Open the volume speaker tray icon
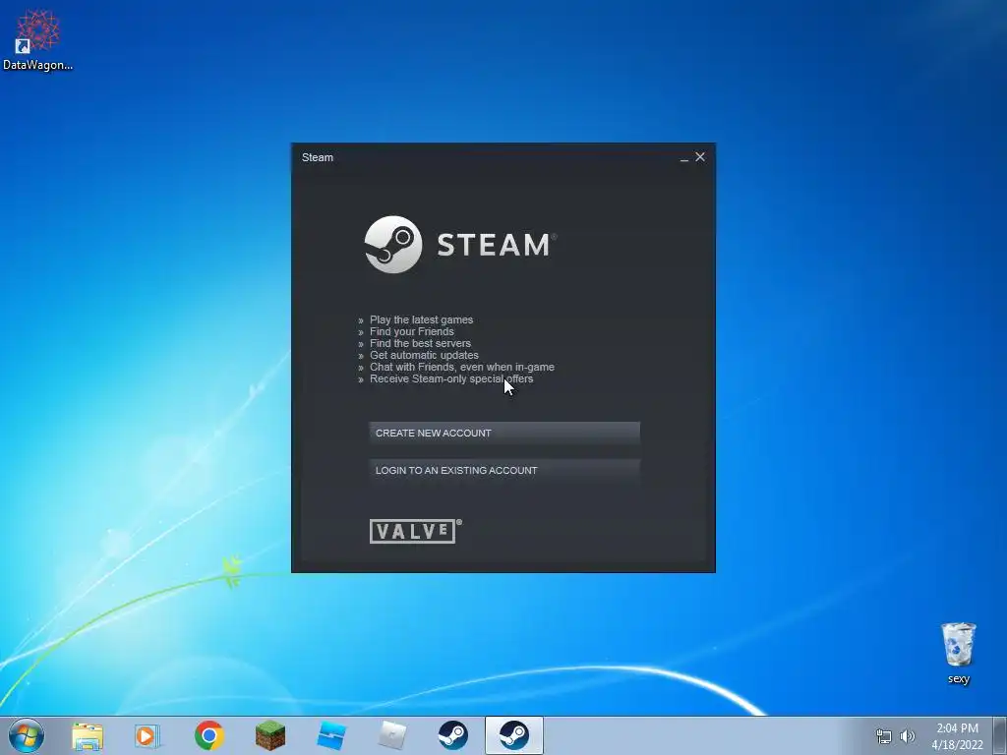 pos(907,736)
